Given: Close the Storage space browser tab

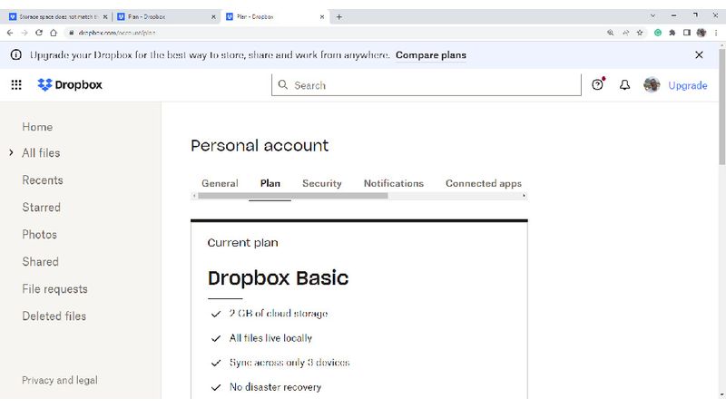Looking at the screenshot, I should [x=105, y=16].
